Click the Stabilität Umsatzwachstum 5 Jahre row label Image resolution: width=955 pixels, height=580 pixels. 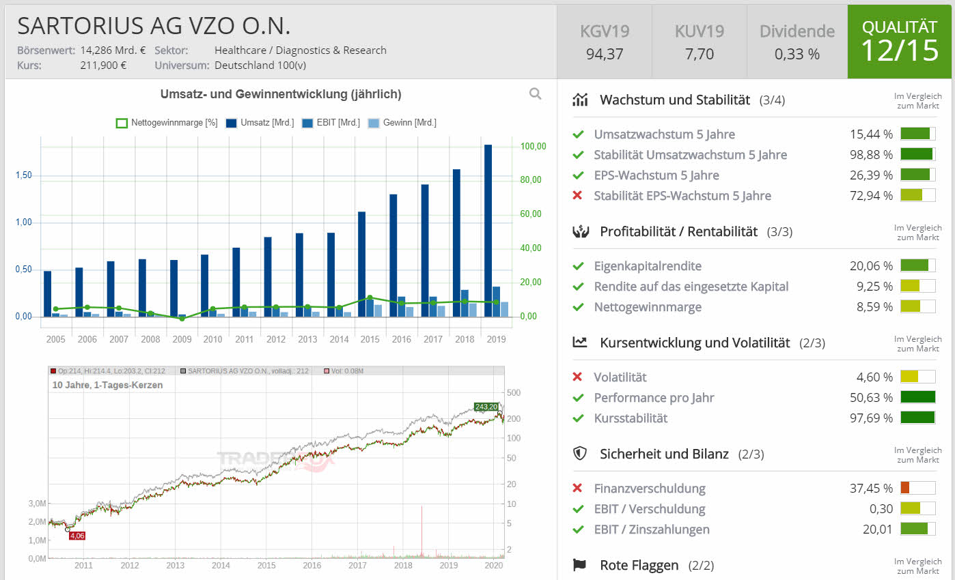click(691, 155)
